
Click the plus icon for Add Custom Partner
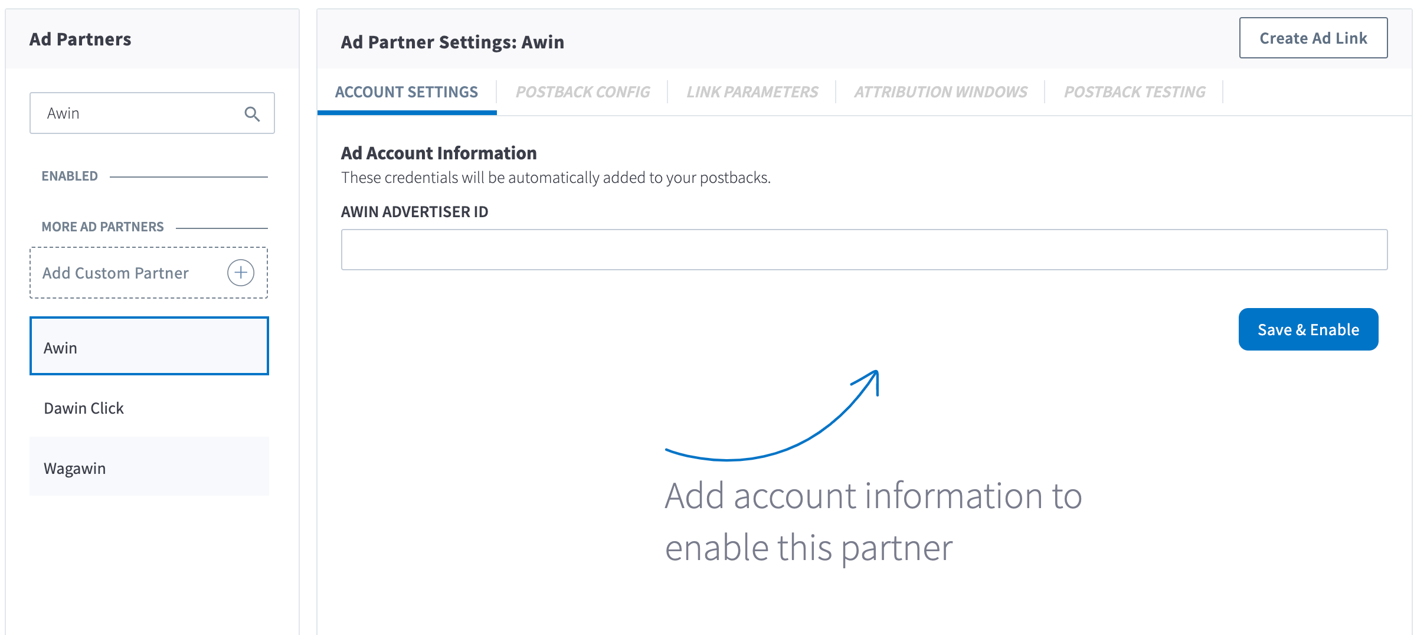(x=241, y=273)
